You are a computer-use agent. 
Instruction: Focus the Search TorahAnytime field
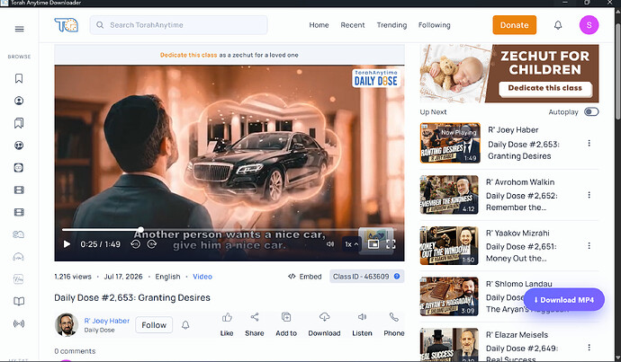click(178, 25)
